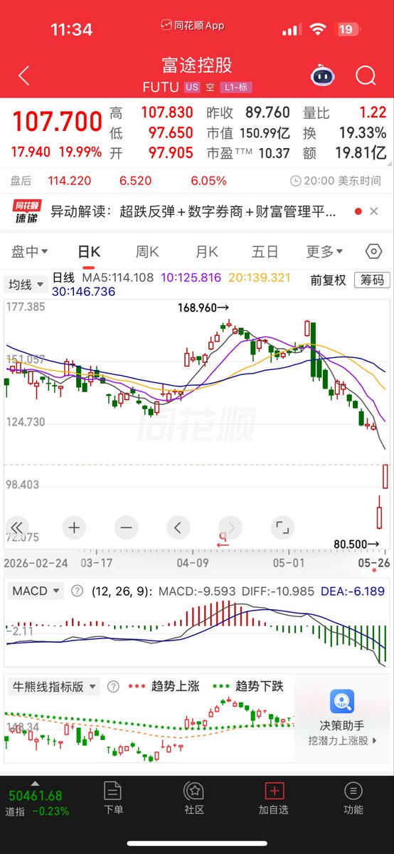Open 牛熊线指标版 help question mark icon
The width and height of the screenshot is (394, 854).
click(x=112, y=687)
